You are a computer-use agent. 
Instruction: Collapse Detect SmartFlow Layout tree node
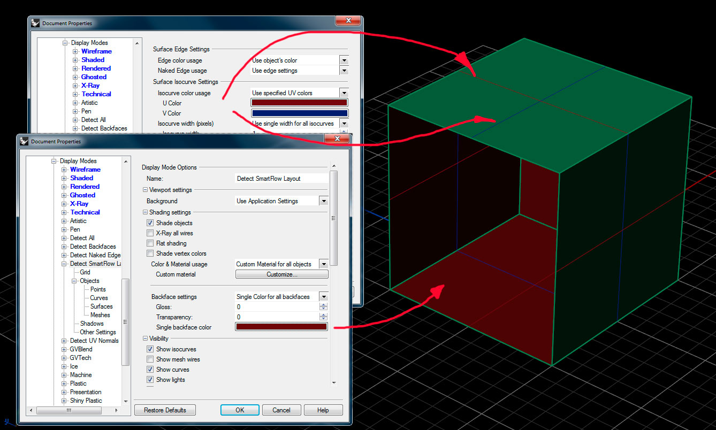(x=64, y=264)
